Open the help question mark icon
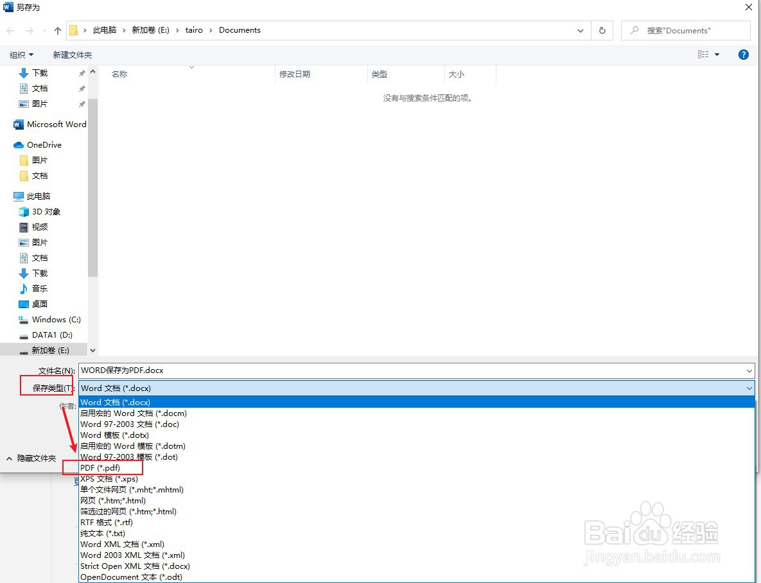The width and height of the screenshot is (761, 583). pos(743,55)
